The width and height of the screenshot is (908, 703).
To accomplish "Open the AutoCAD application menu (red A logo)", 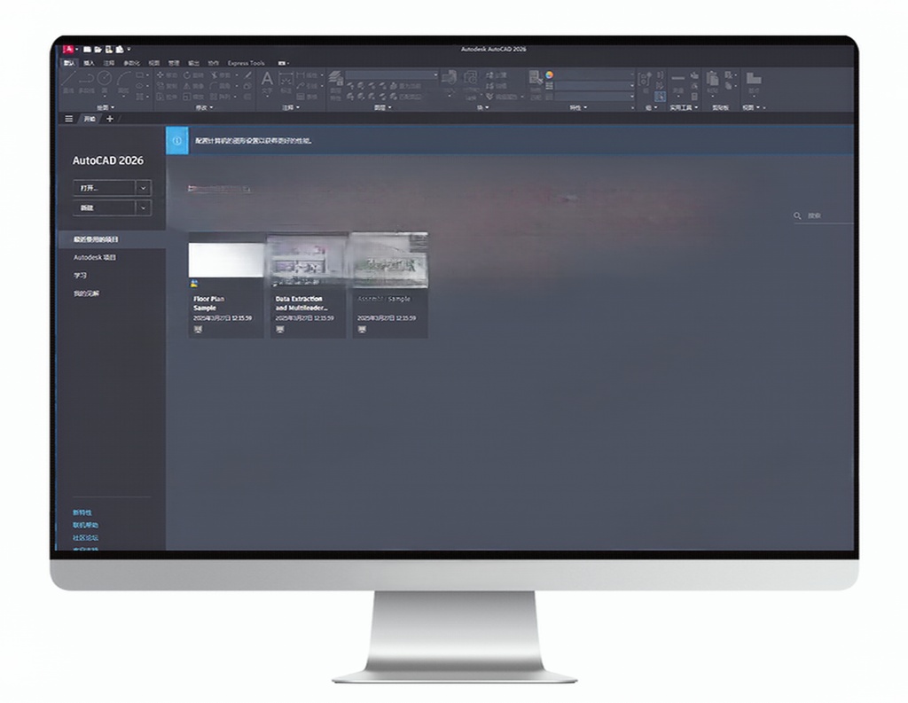I will point(68,50).
